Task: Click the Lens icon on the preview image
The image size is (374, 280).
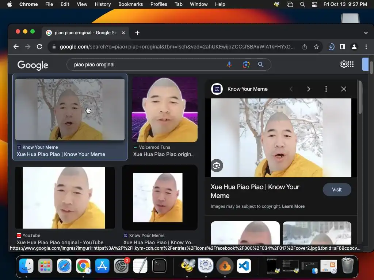Action: click(217, 166)
